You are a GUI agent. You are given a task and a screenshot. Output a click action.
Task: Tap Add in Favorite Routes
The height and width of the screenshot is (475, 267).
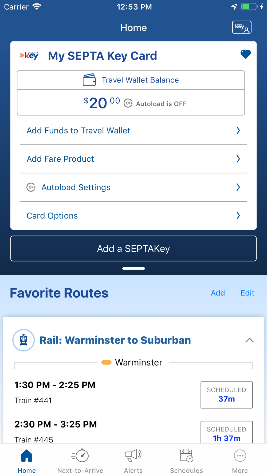[218, 293]
